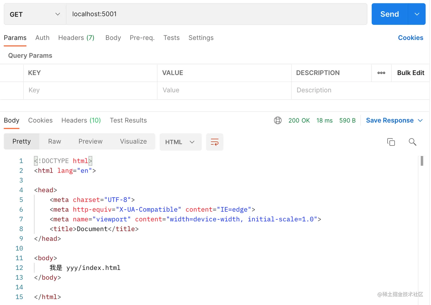This screenshot has height=305, width=431.
Task: Open the HTML format dropdown
Action: pyautogui.click(x=180, y=142)
